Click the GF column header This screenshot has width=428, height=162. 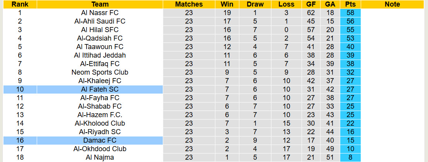point(310,4)
